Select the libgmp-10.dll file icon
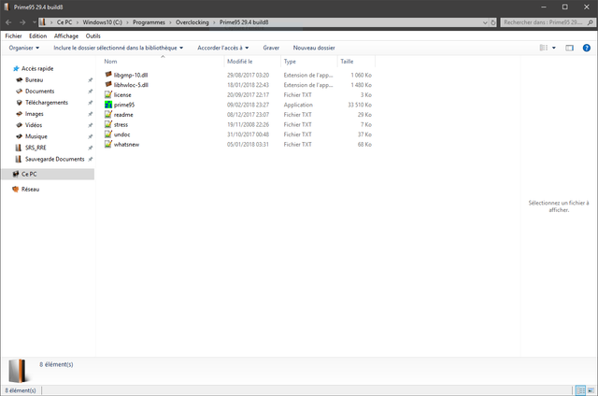This screenshot has height=396, width=598. pyautogui.click(x=108, y=75)
